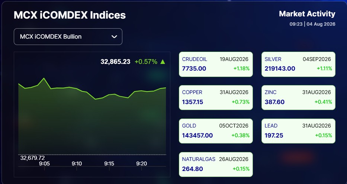Open the ZINC commodity card
The image size is (347, 184).
(x=298, y=97)
